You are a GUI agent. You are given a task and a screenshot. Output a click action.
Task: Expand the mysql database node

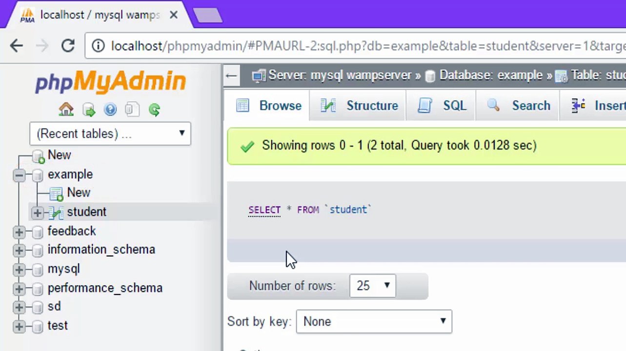[19, 270]
